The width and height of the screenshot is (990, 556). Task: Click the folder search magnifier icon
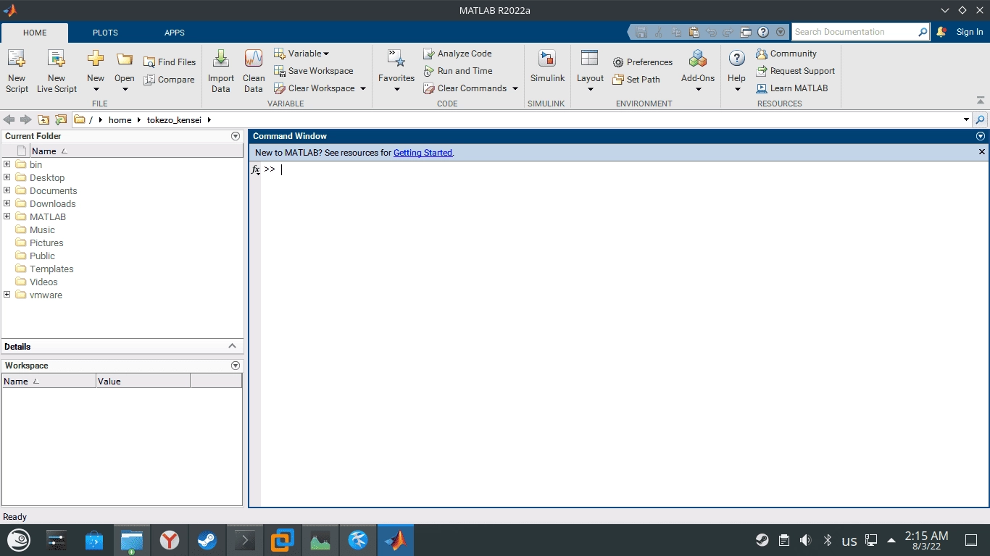[981, 119]
